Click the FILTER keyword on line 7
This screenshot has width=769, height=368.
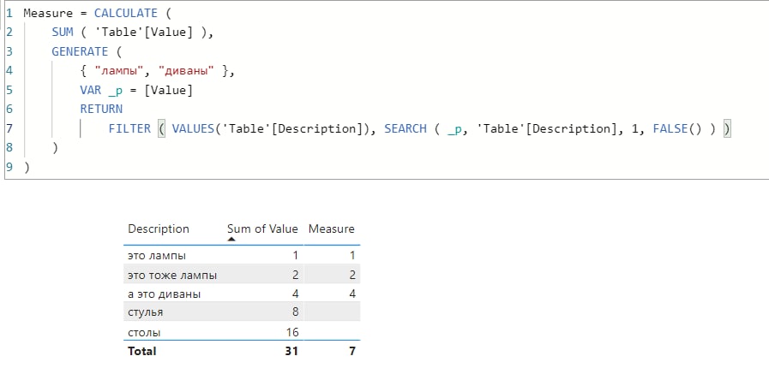coord(129,128)
